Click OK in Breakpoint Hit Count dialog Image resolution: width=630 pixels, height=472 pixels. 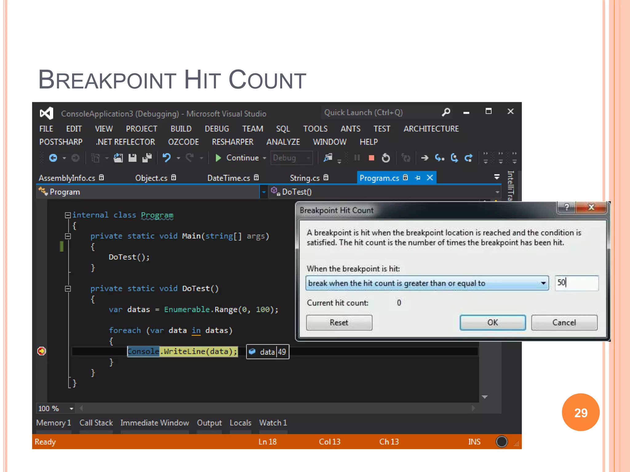(x=492, y=323)
